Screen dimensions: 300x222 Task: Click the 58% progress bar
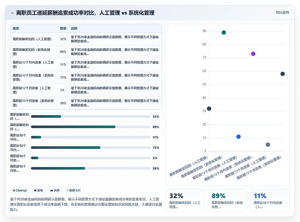click(91, 168)
